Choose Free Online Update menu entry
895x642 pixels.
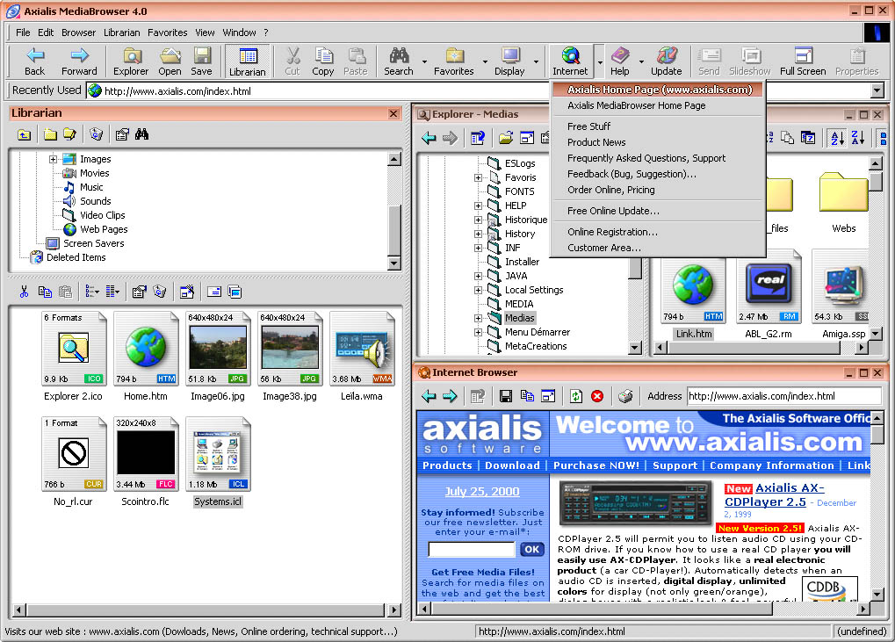tap(658, 211)
